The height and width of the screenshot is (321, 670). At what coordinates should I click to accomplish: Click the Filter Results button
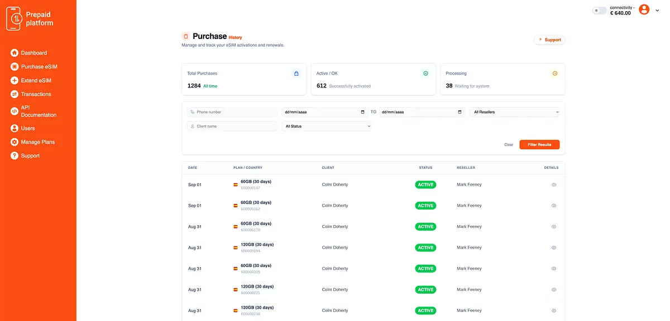[x=539, y=145]
